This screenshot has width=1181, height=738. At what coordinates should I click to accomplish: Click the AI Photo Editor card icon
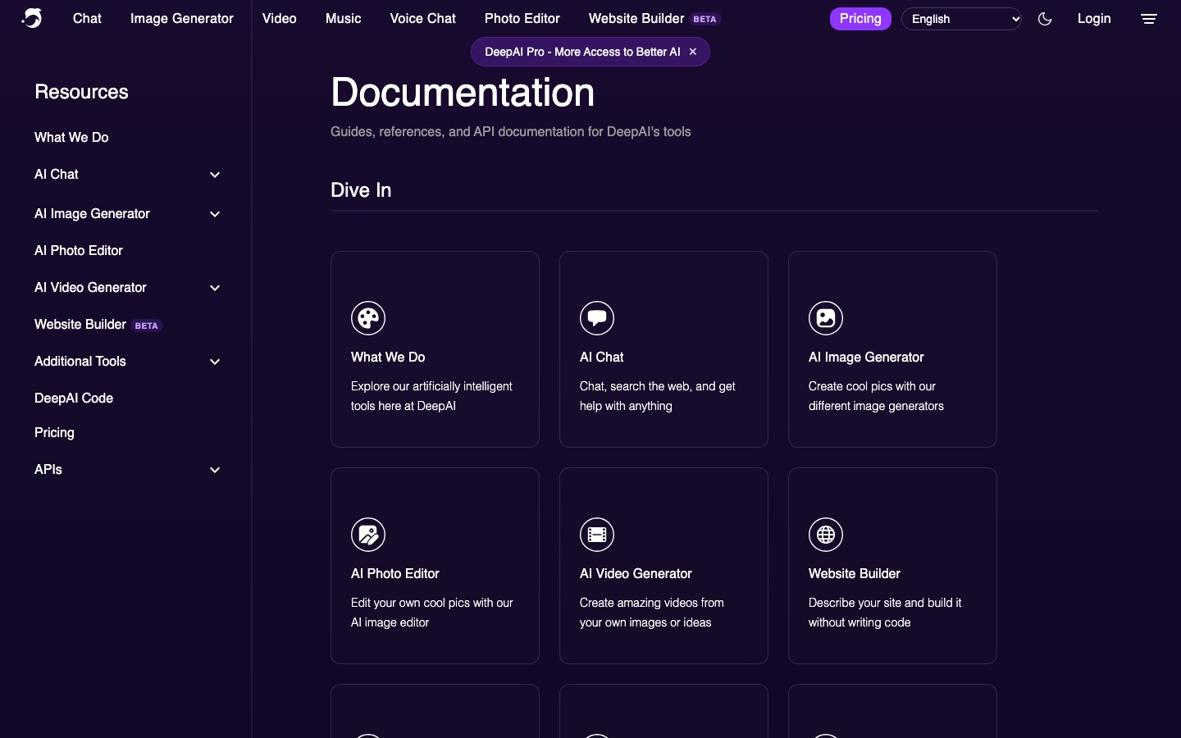(368, 535)
